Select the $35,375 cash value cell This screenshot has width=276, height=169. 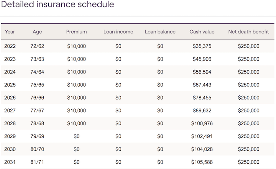pos(202,46)
